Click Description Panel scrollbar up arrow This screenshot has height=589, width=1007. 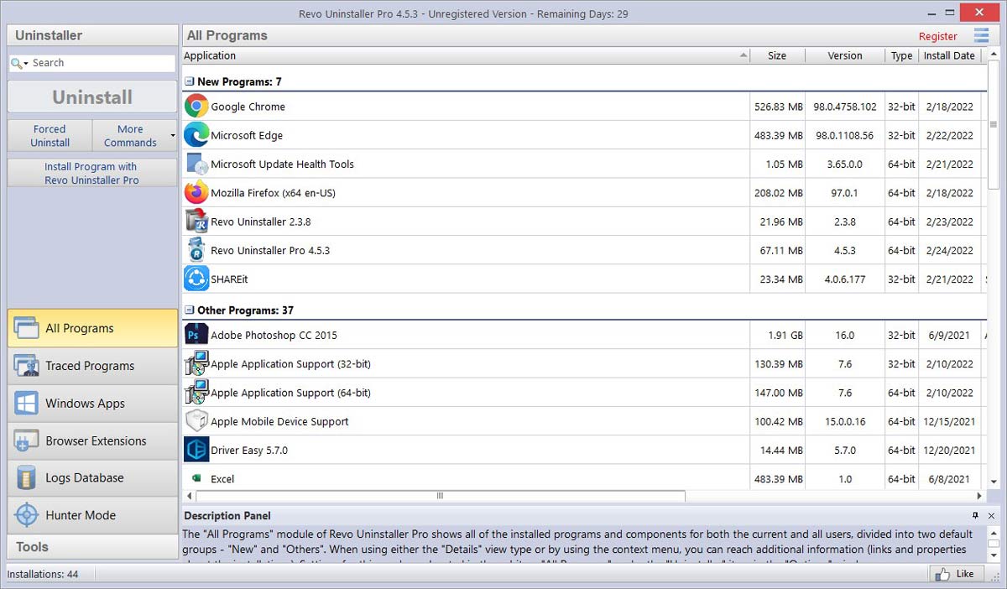[x=994, y=534]
